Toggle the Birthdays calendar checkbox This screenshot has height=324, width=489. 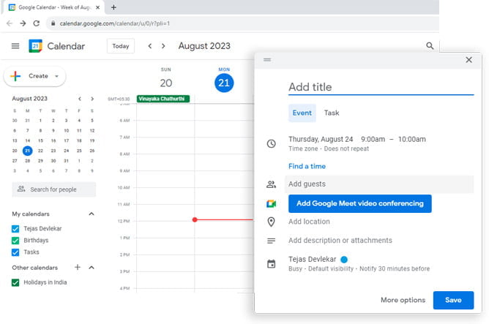click(16, 241)
